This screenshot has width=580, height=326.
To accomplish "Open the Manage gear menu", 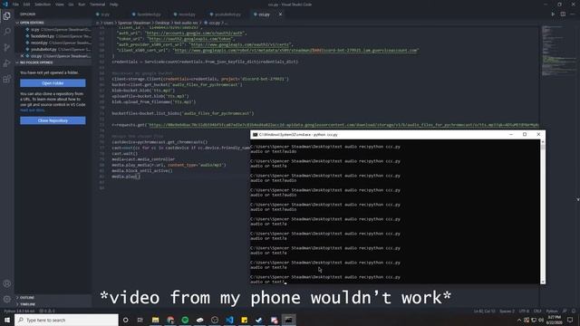I will [7, 299].
